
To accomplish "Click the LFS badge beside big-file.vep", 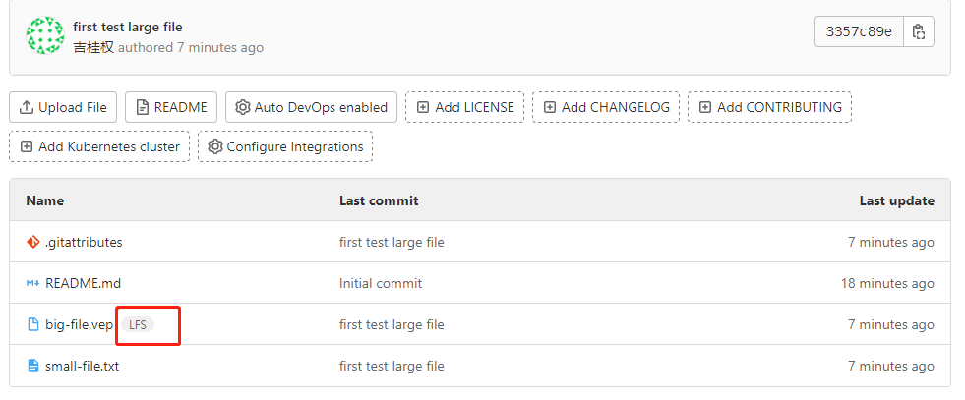I will coord(138,324).
